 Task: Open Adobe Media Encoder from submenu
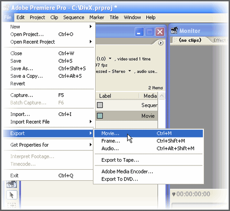pos(149,171)
